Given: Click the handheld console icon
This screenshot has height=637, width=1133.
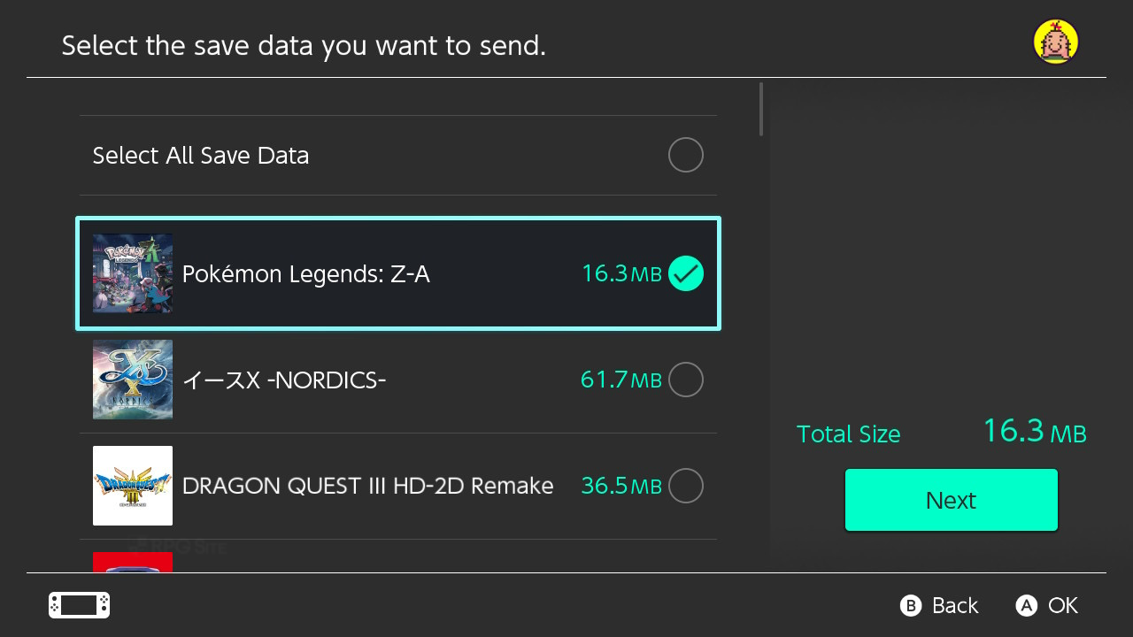Looking at the screenshot, I should click(x=79, y=605).
